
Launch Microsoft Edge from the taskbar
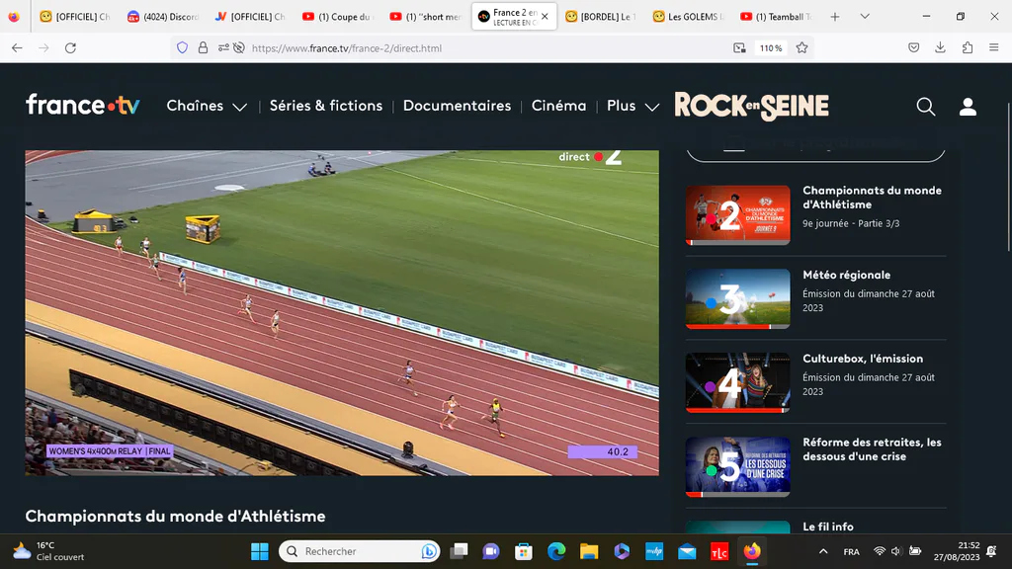(x=556, y=551)
